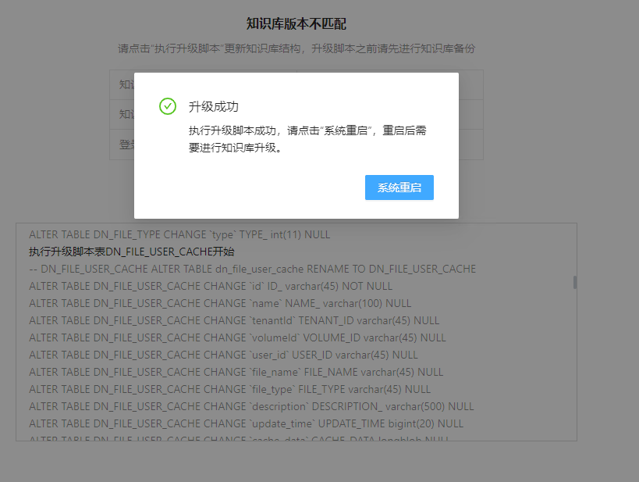Click the upgrade success message text
This screenshot has height=482, width=639.
307,138
